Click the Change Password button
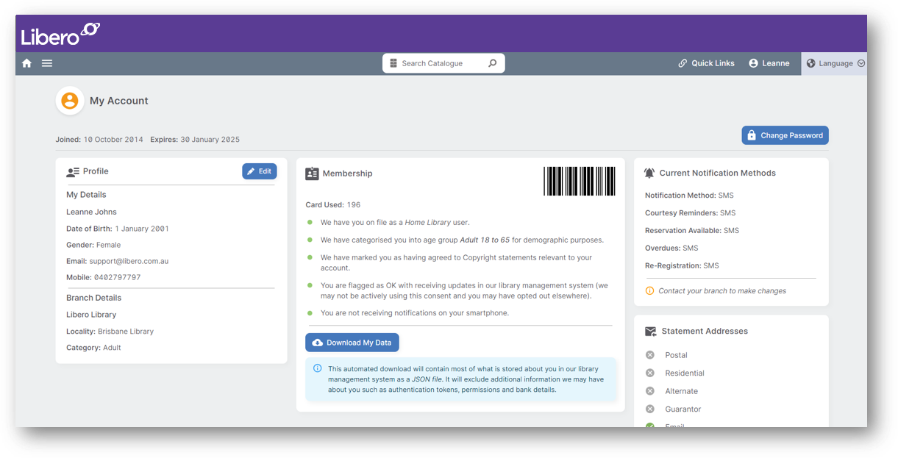Screen dimensions: 898x458 click(x=785, y=135)
